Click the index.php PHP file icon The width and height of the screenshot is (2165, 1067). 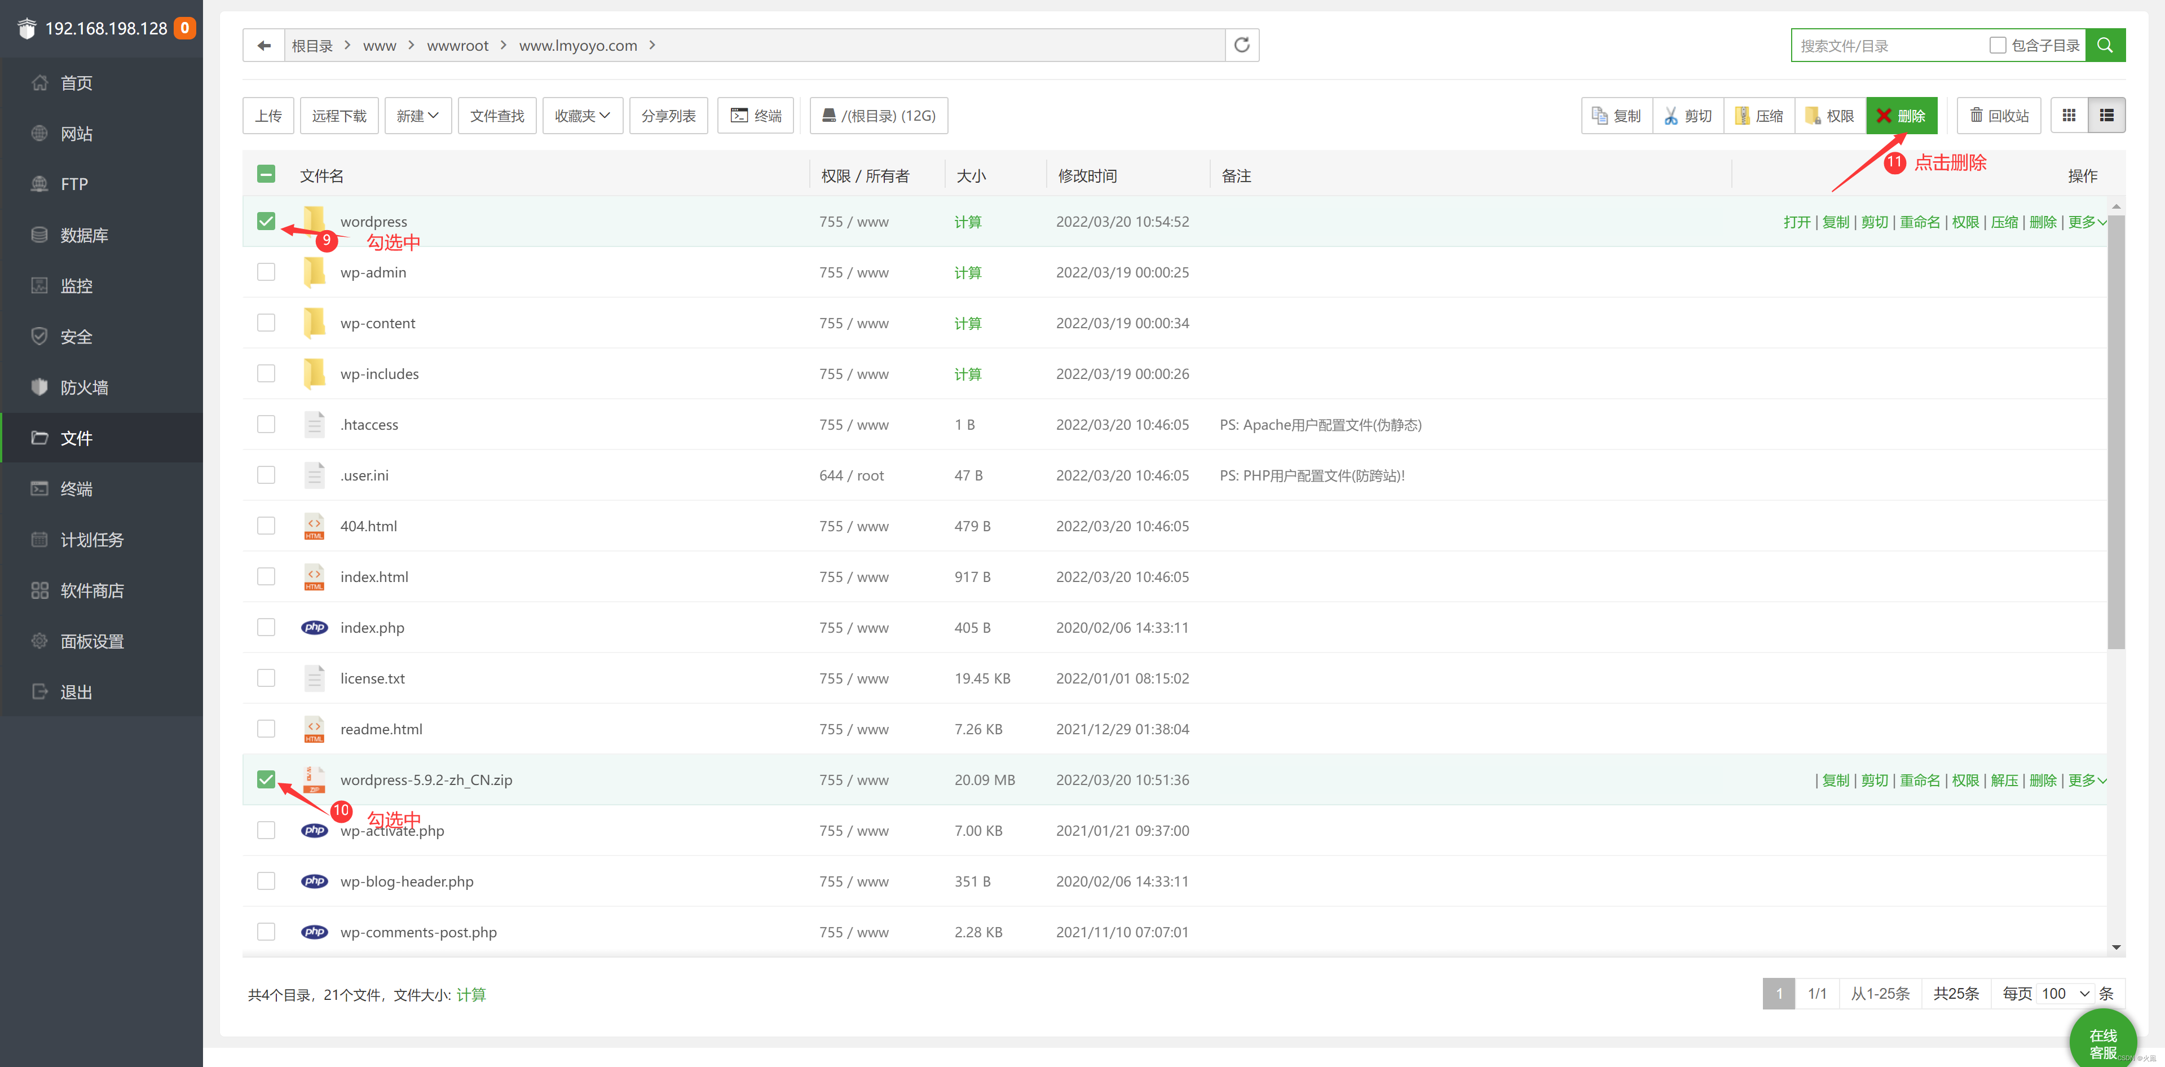click(x=314, y=628)
